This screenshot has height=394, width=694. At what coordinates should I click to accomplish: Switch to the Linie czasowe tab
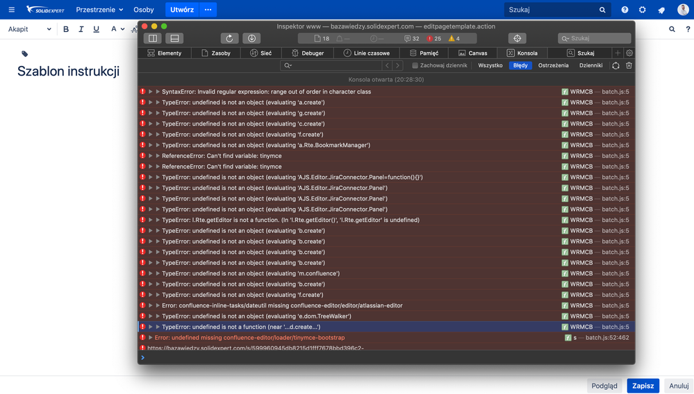click(x=367, y=53)
